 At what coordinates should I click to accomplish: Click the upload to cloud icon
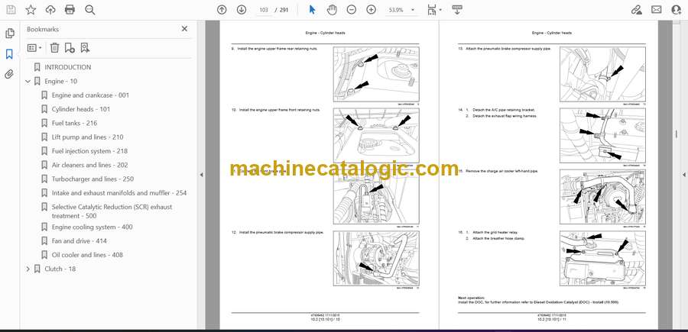pyautogui.click(x=50, y=10)
